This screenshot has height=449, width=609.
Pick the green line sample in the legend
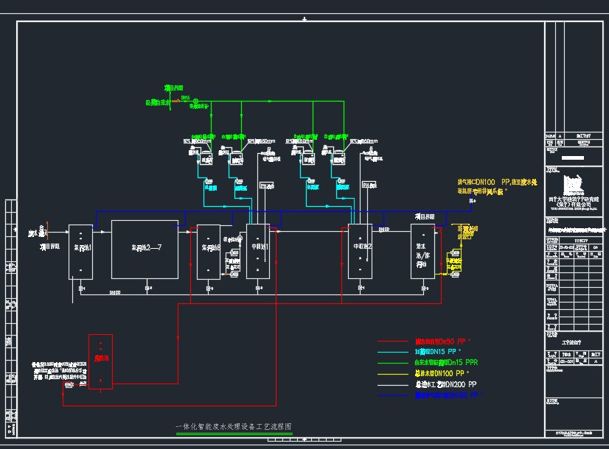coord(393,363)
